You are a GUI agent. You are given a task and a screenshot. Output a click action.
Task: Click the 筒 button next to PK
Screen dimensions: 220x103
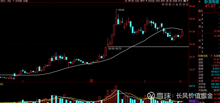(x=133, y=1)
